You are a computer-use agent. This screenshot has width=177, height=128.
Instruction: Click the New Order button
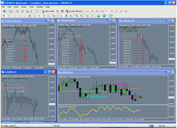tap(48, 11)
